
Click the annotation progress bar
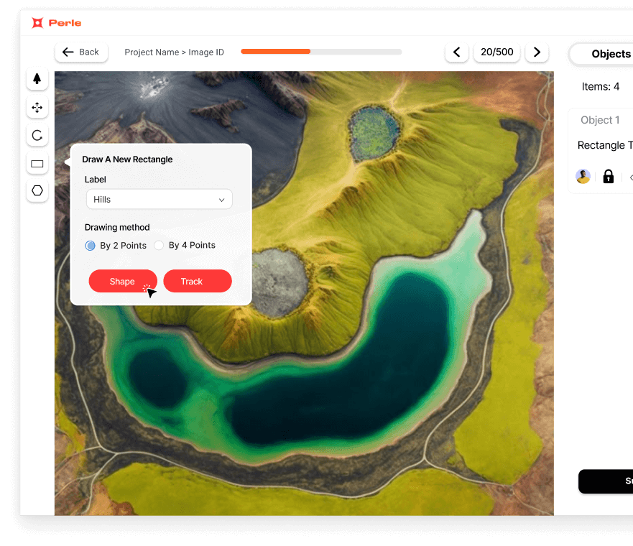(322, 52)
